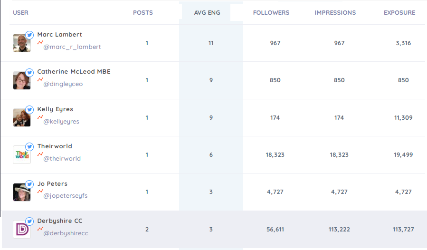Click trend icon beside @theirworld

coord(40,154)
